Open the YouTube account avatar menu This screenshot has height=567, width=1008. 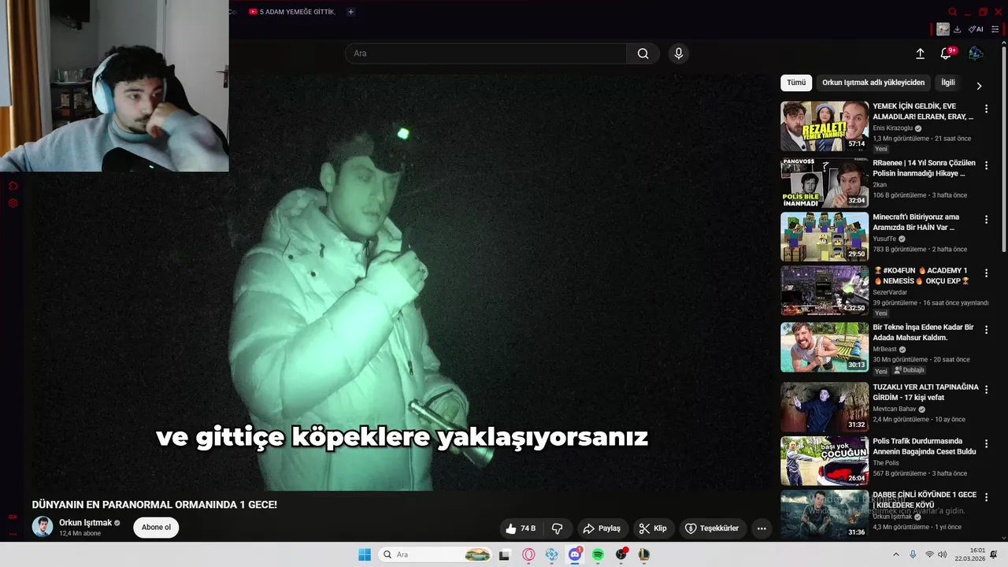[x=976, y=54]
